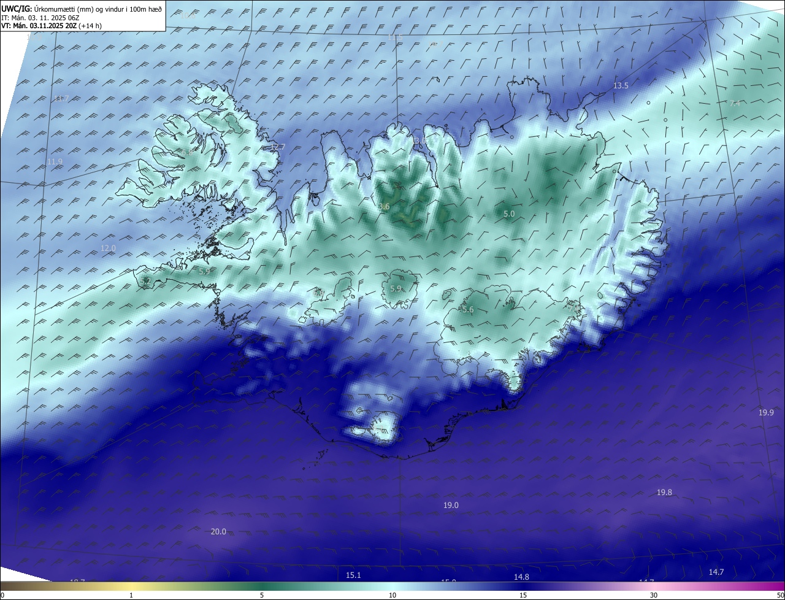Click the map value '14.8'
785x600 pixels.
(521, 577)
